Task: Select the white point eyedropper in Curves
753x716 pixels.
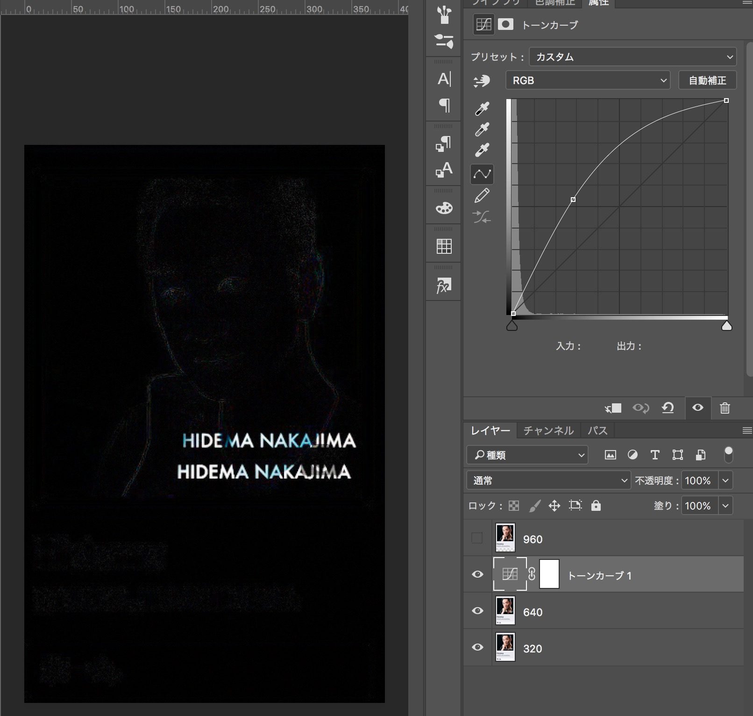Action: pyautogui.click(x=482, y=150)
